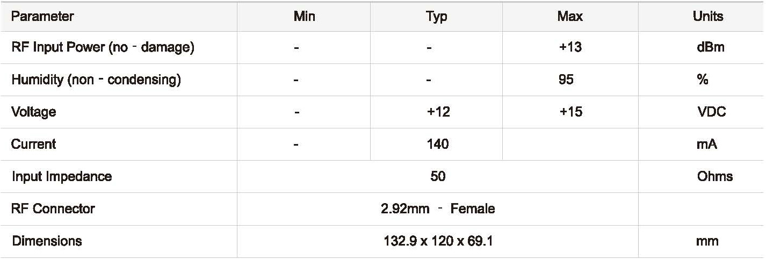Select the Min column header
The height and width of the screenshot is (259, 766).
pyautogui.click(x=304, y=17)
